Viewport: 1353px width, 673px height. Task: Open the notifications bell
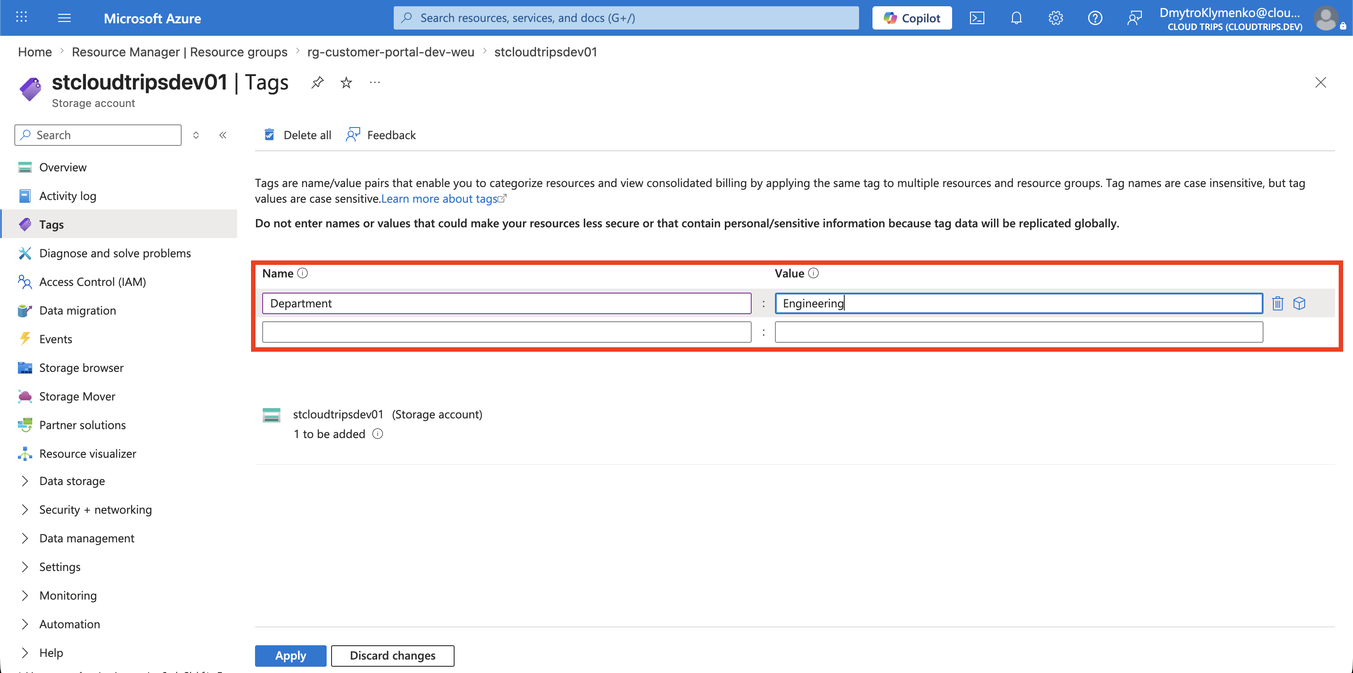tap(1017, 18)
